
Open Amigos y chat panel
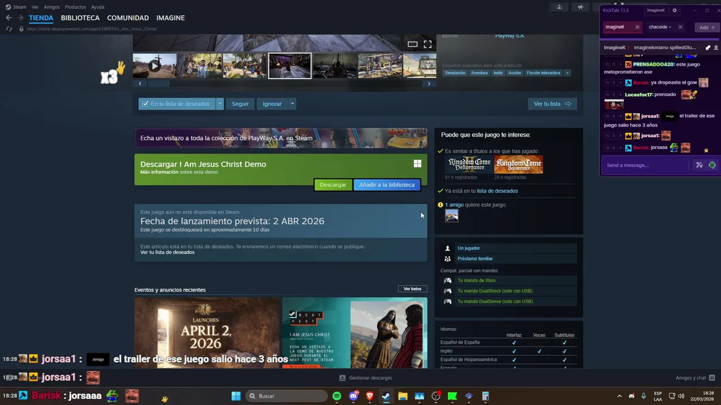click(695, 378)
